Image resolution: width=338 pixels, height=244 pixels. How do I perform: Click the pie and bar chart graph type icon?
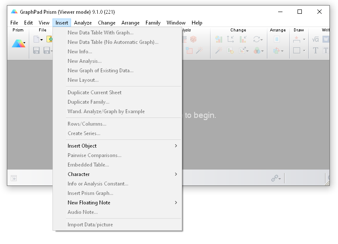point(219,39)
